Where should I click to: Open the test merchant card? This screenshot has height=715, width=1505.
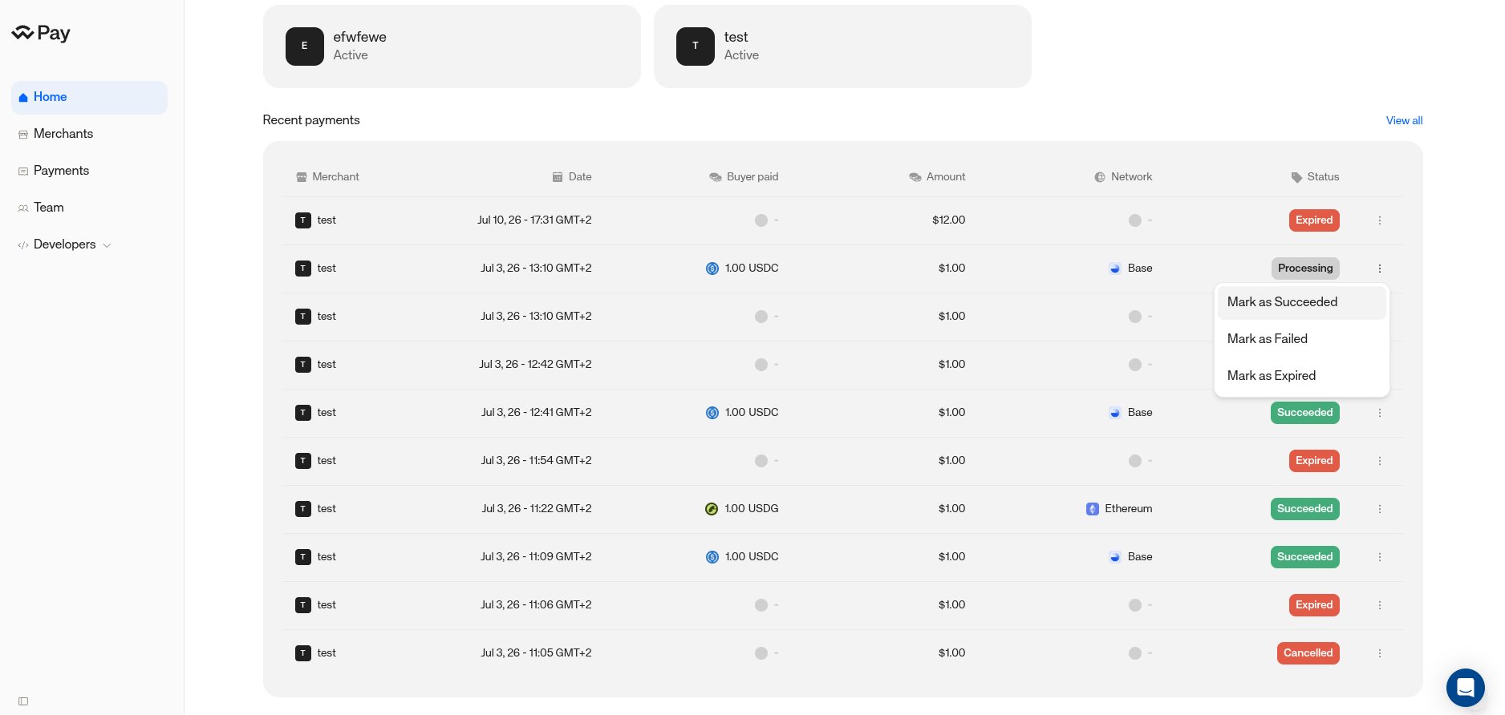(842, 46)
